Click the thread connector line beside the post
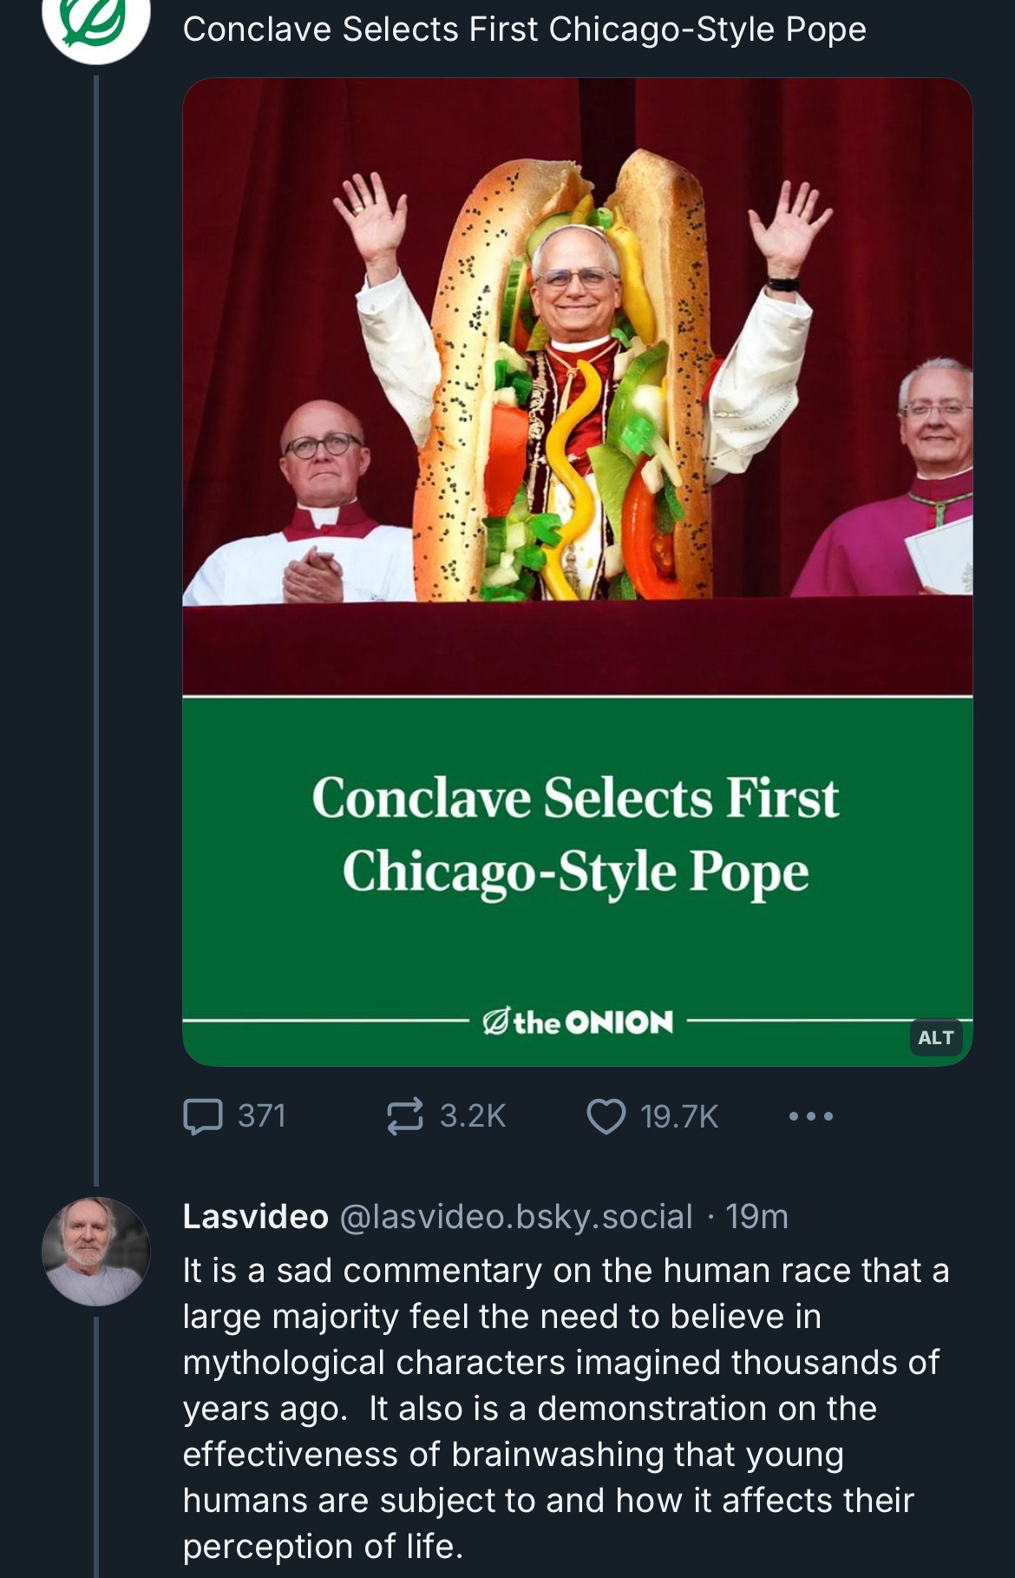This screenshot has height=1578, width=1015. click(96, 630)
